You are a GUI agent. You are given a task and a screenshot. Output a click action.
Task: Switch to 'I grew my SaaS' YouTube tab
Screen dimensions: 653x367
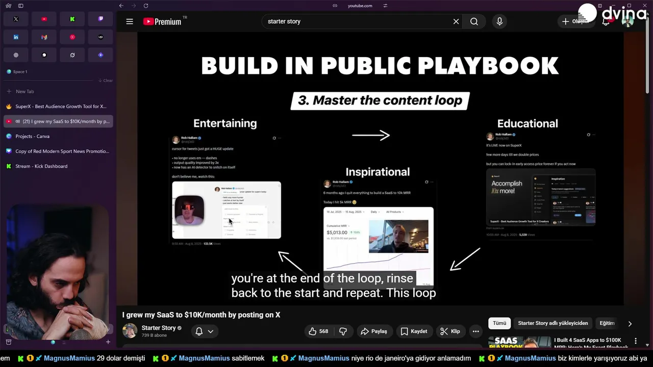tap(58, 121)
